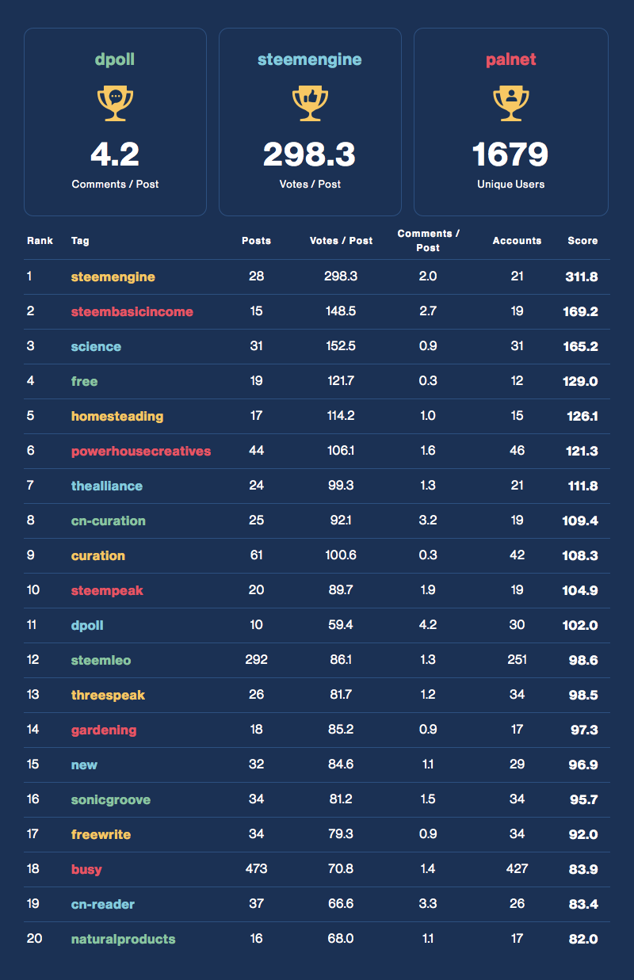Open the new tag
The image size is (634, 980).
pos(84,765)
